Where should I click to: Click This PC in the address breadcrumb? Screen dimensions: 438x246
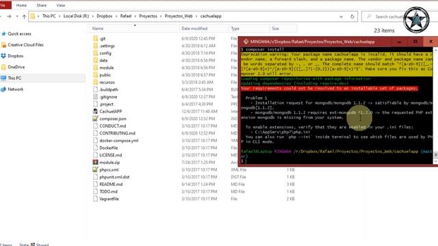(x=49, y=16)
